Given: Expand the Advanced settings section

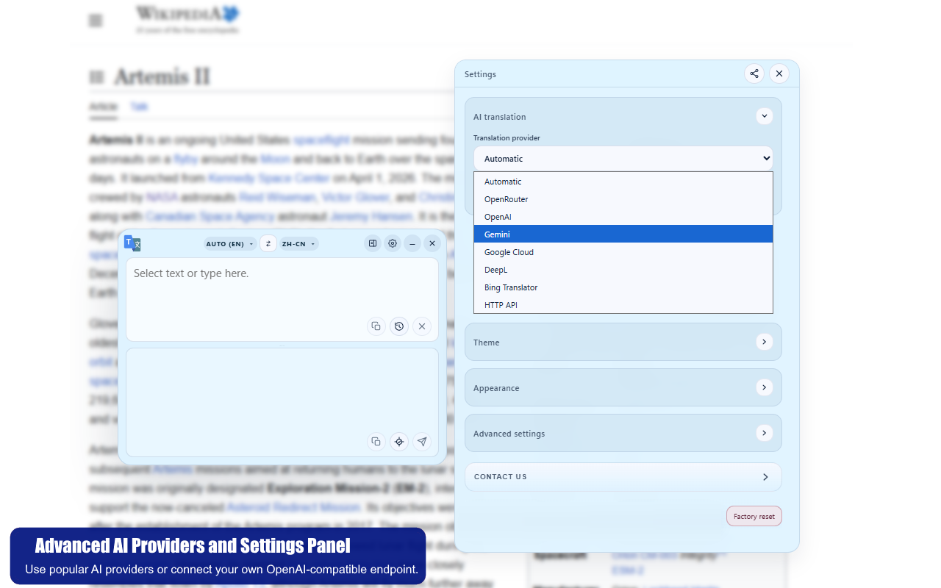Looking at the screenshot, I should point(764,433).
